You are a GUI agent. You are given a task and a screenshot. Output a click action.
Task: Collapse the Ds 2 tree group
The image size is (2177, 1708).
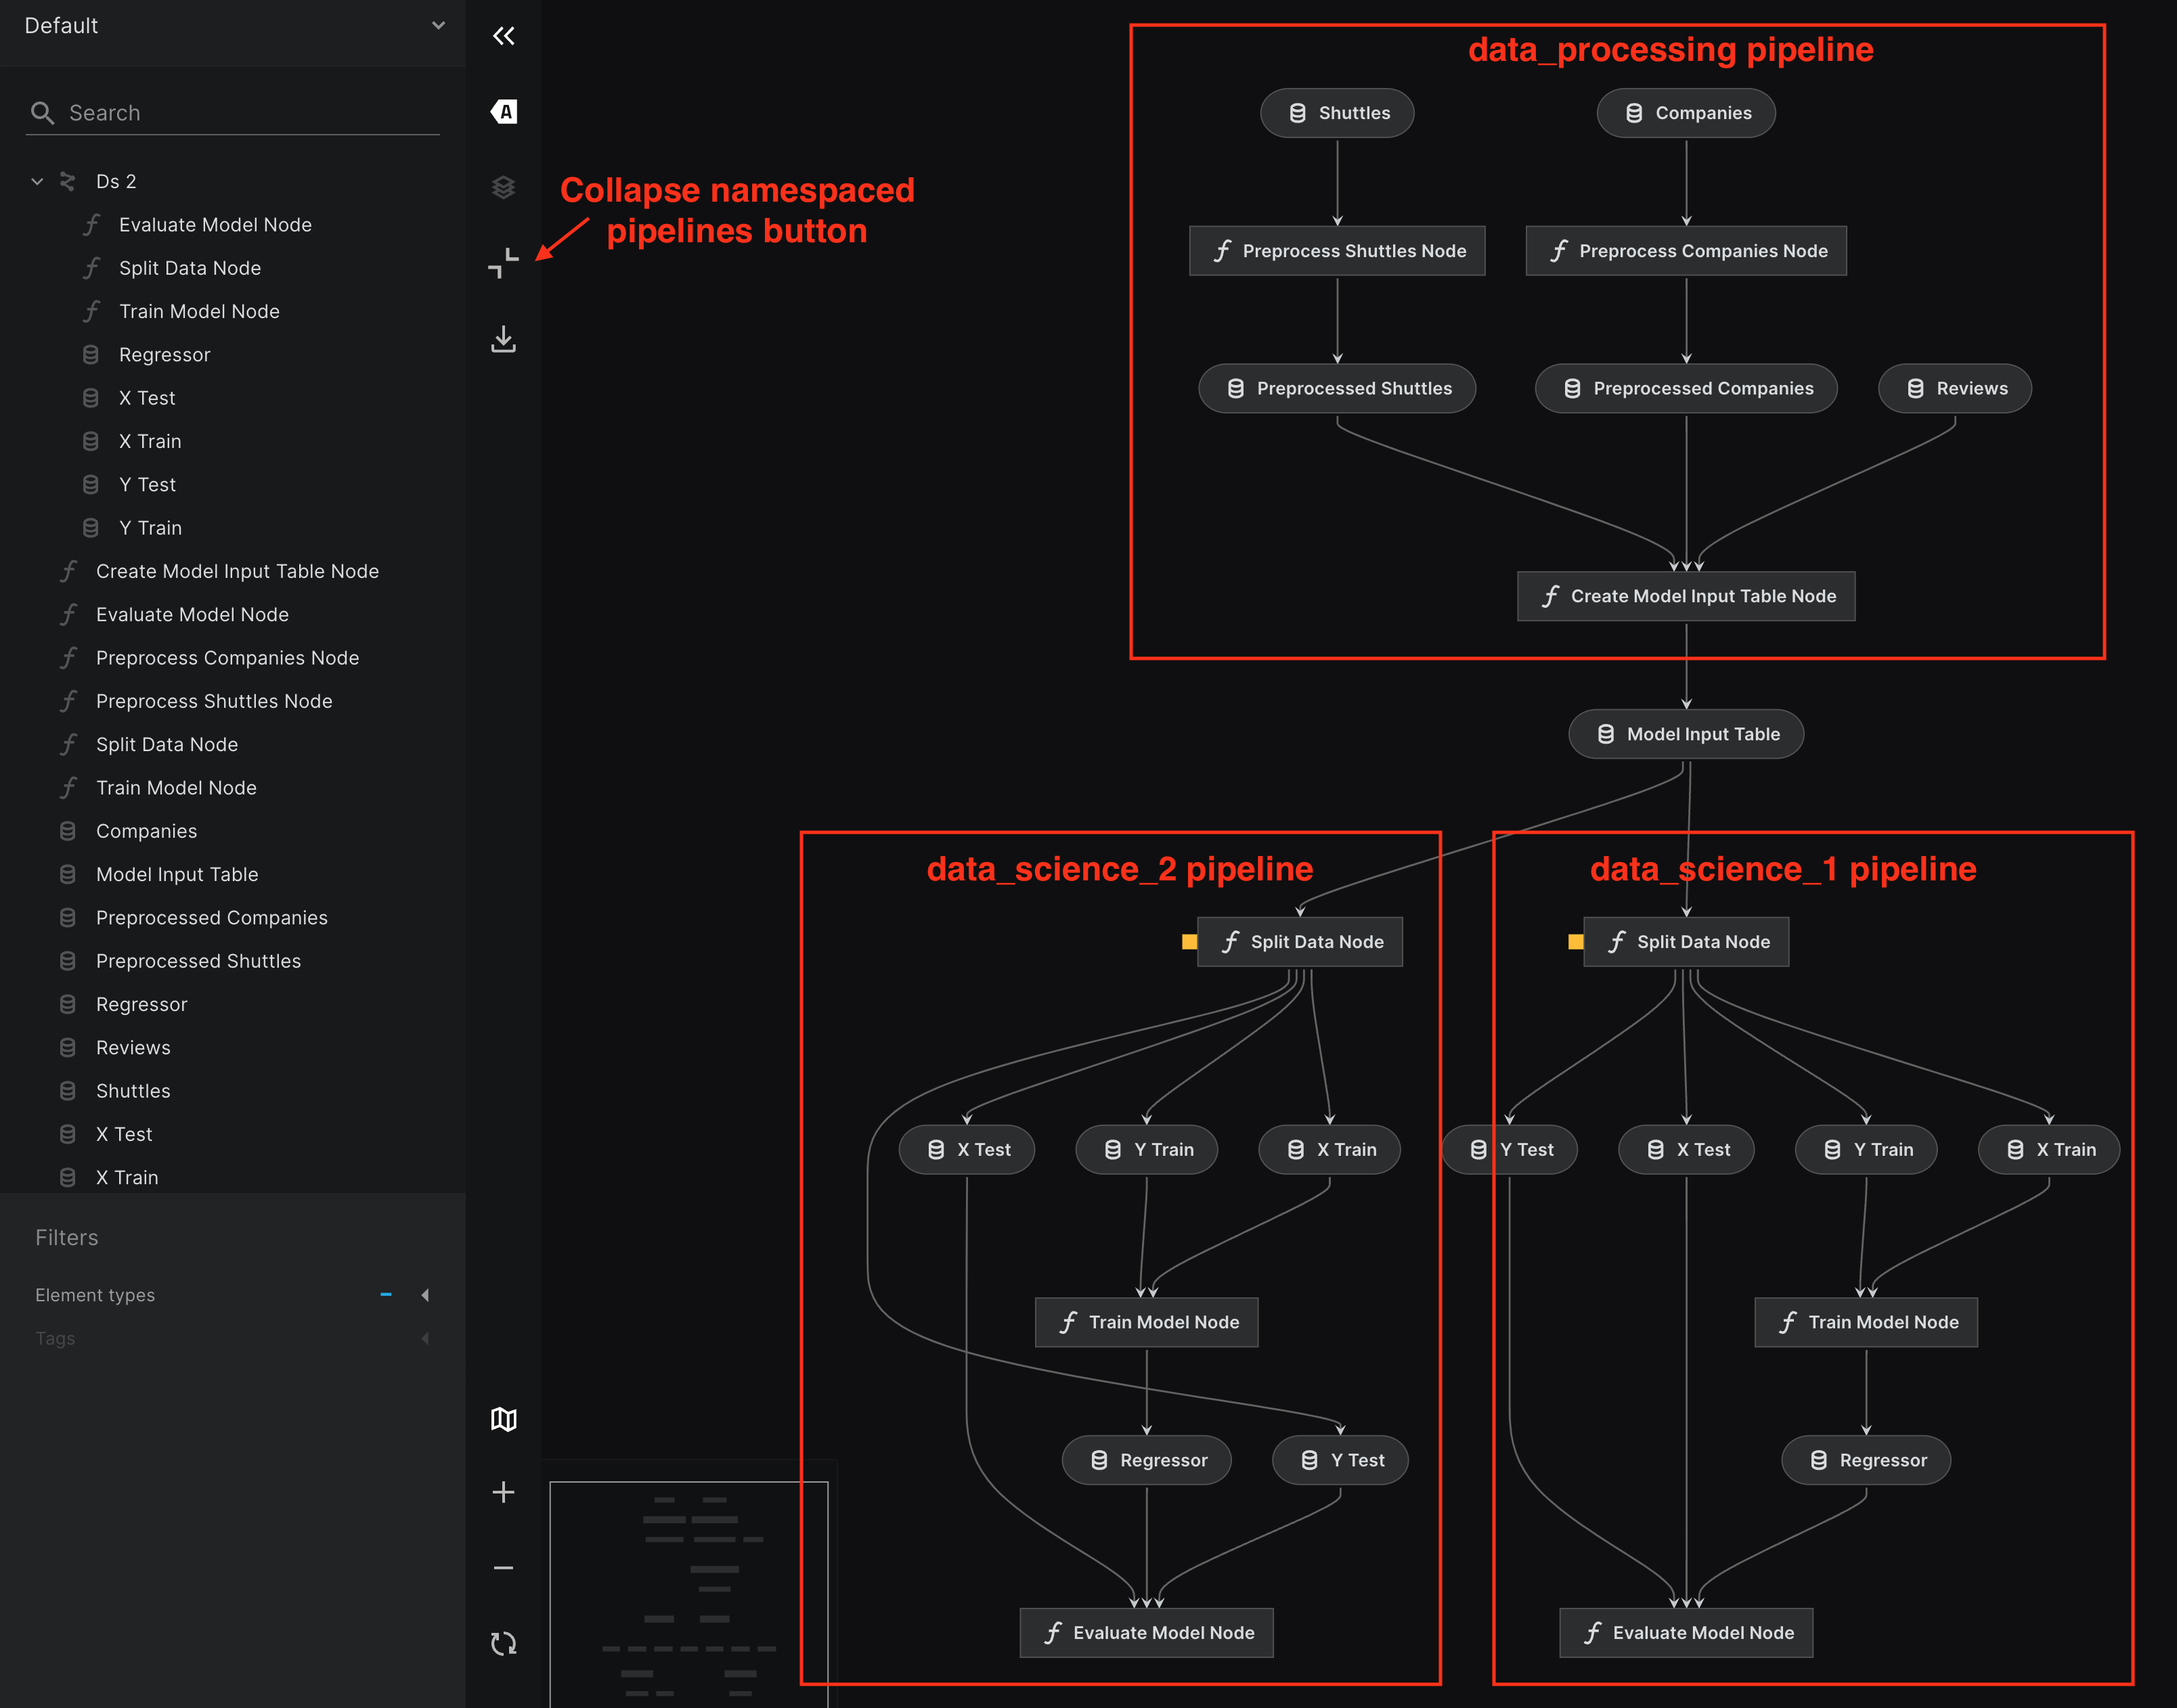[x=37, y=182]
